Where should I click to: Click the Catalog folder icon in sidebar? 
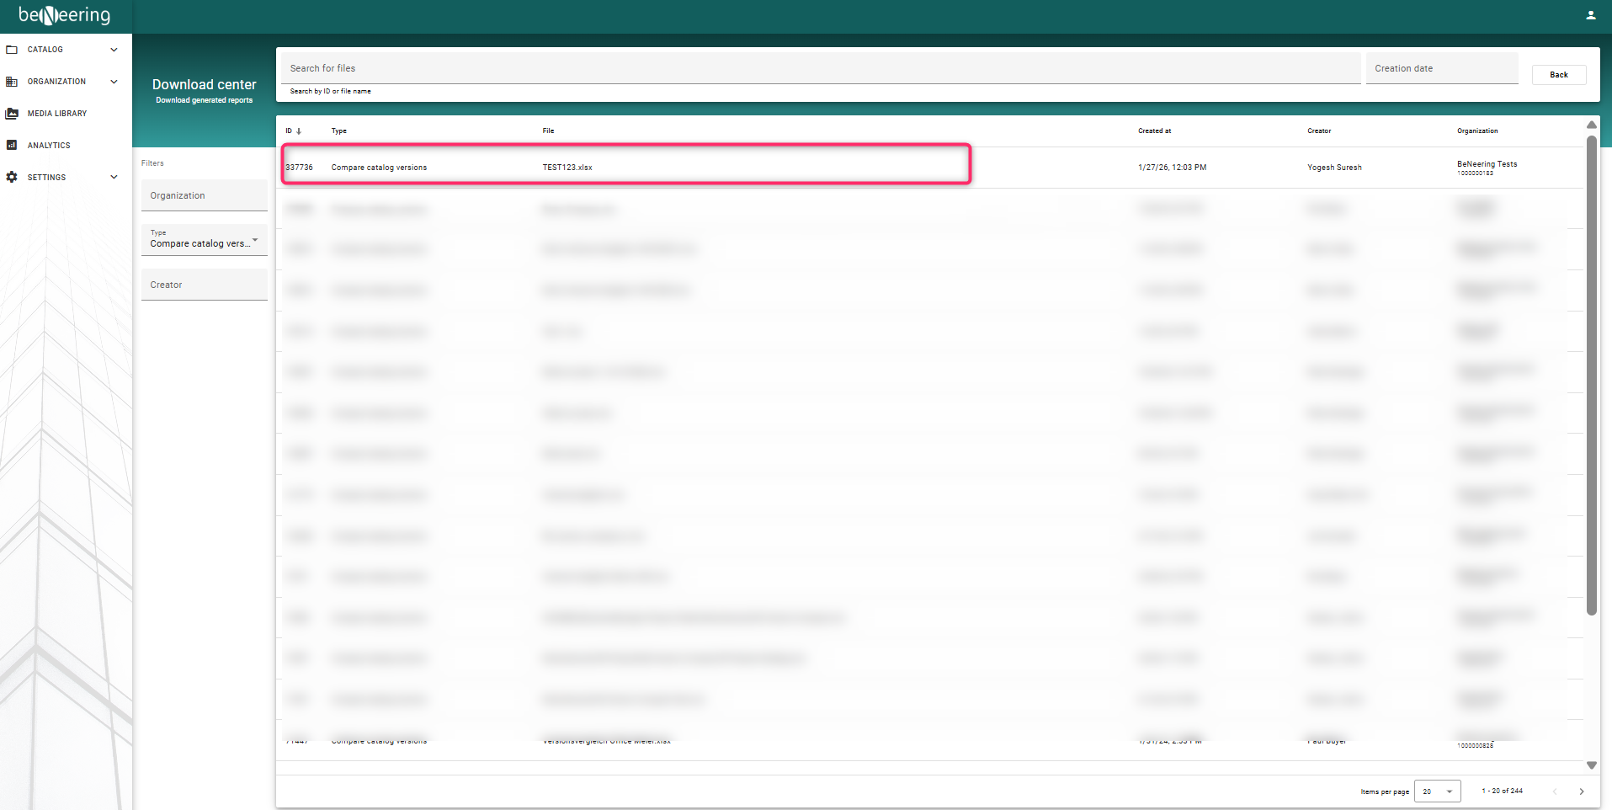coord(12,50)
